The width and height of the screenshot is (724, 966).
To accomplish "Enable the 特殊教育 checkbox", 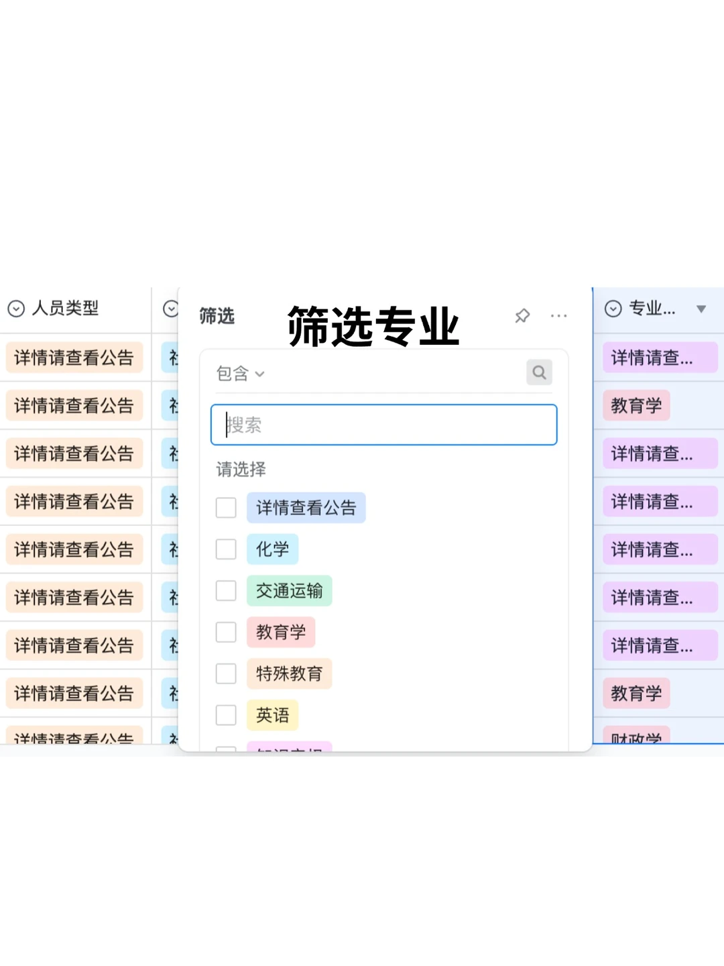I will 226,674.
